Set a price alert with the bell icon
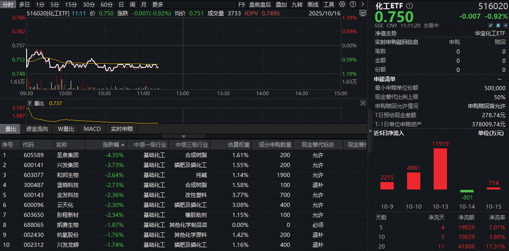Image resolution: width=509 pixels, height=251 pixels. (x=498, y=25)
